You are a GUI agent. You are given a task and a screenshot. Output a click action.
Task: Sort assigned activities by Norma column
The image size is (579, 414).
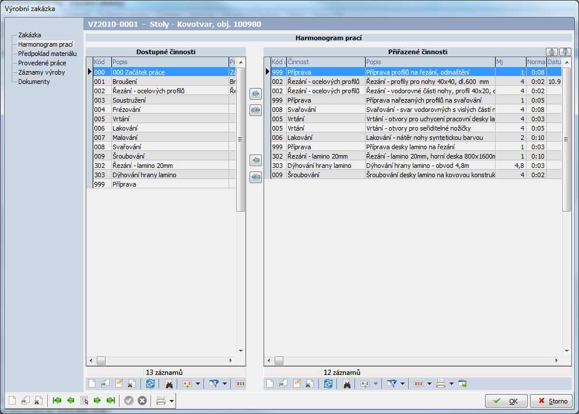[x=536, y=62]
